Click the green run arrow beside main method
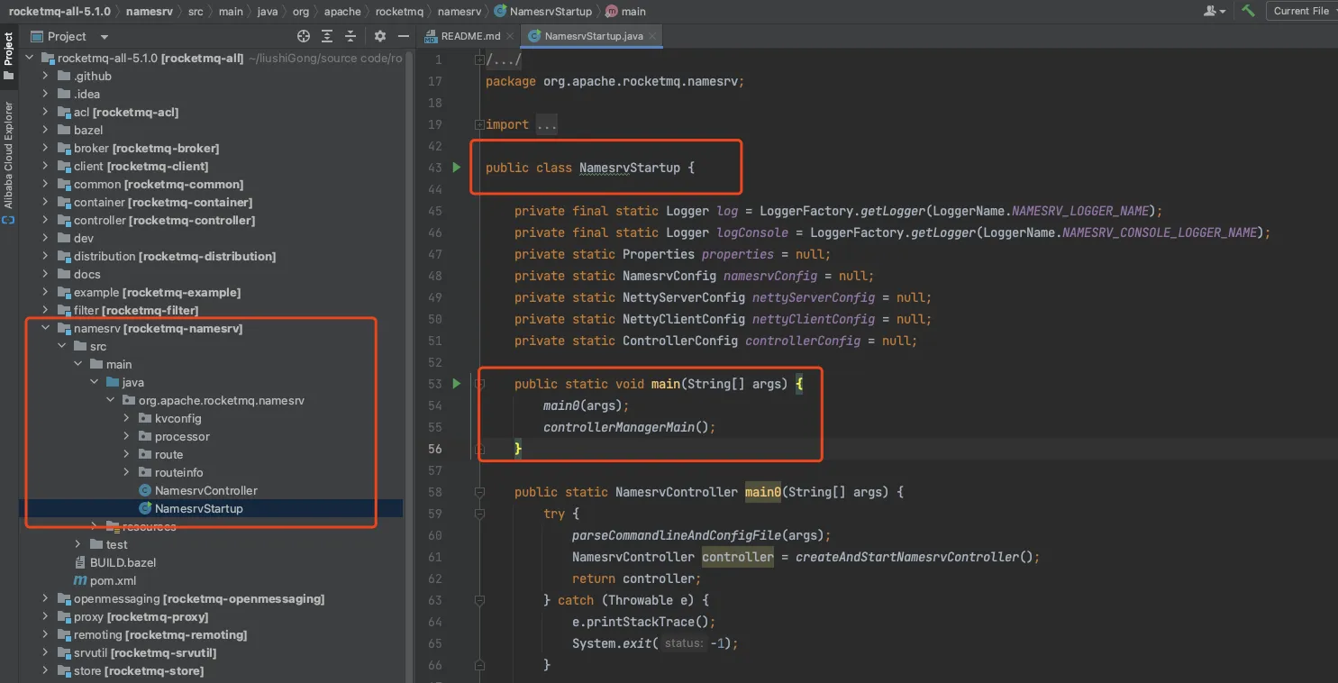Image resolution: width=1338 pixels, height=683 pixels. [x=456, y=384]
